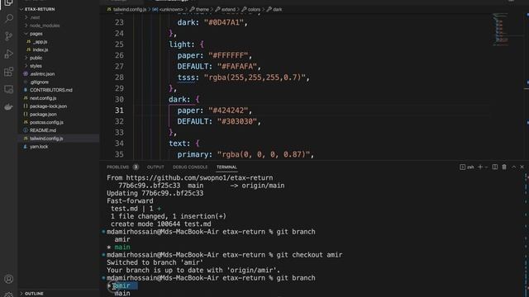
Task: Open CONTRIBUTORS.md file
Action: point(51,90)
